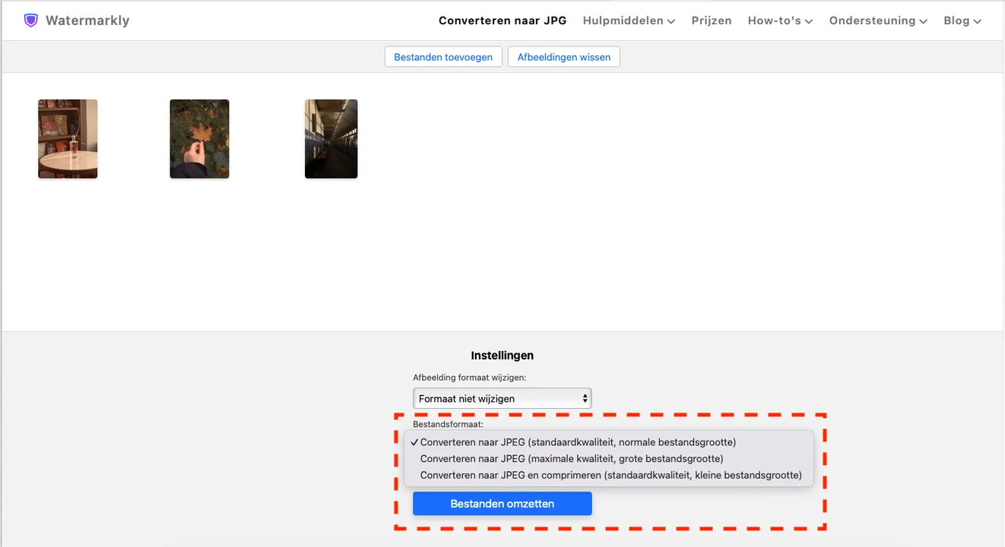Click the stepper arrows on the format dropdown
1005x547 pixels.
pos(585,398)
